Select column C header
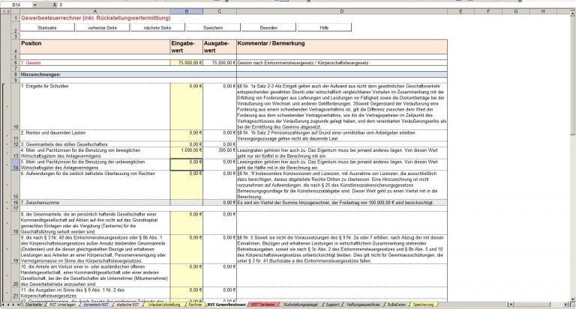This screenshot has height=309, width=576. coord(220,12)
